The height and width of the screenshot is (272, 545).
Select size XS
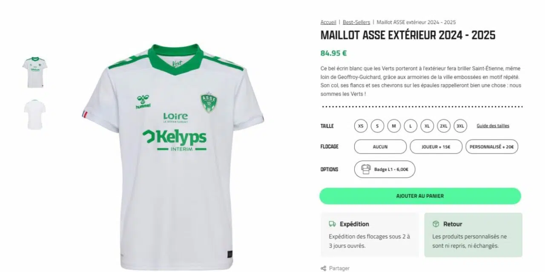[x=361, y=126]
